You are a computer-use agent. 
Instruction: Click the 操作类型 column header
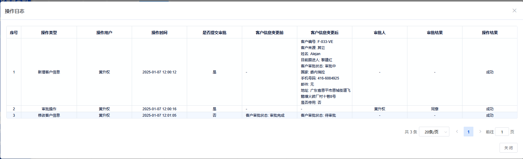click(x=49, y=33)
